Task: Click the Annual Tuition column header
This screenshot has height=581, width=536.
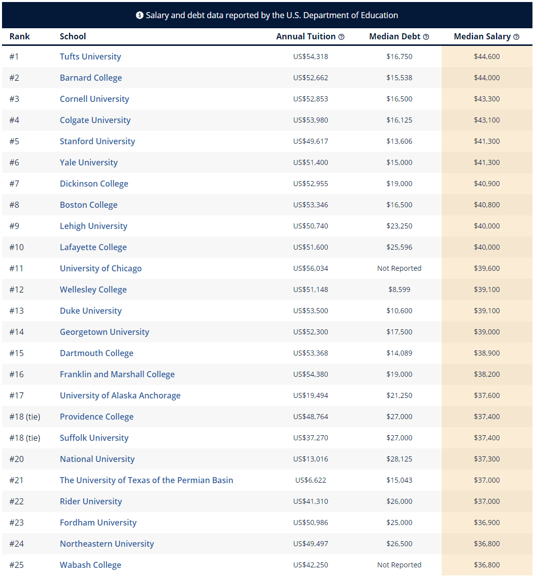Action: (x=306, y=36)
